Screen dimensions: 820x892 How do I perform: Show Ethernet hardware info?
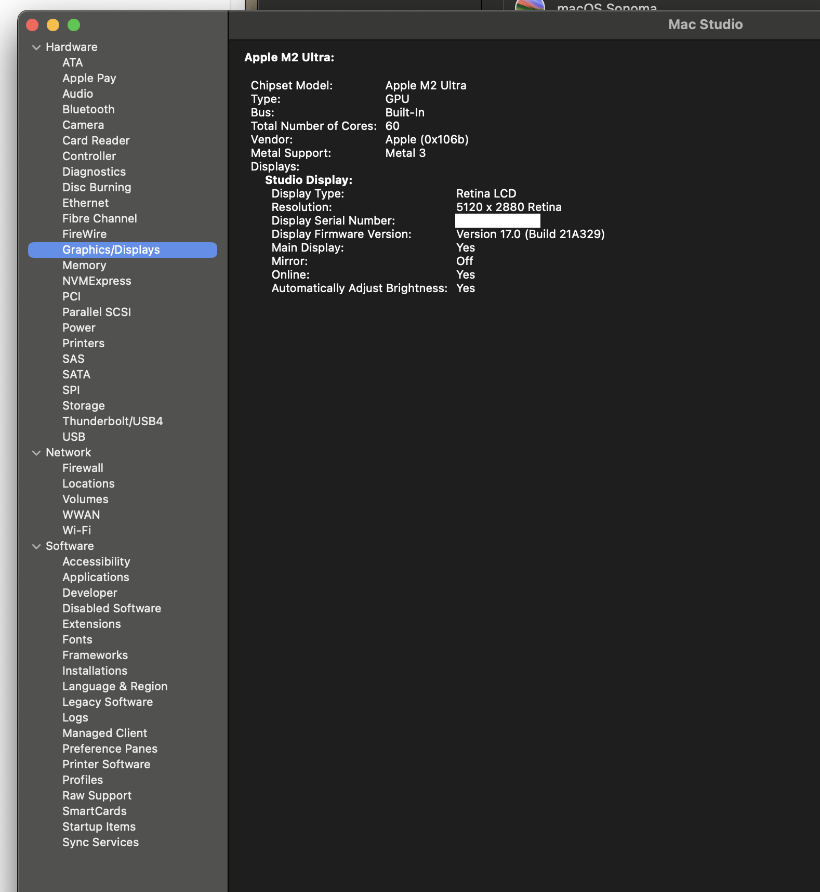pos(86,203)
